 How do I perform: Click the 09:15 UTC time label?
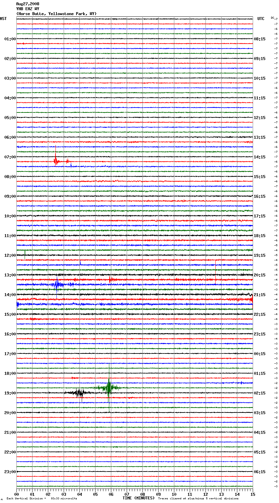pyautogui.click(x=260, y=59)
